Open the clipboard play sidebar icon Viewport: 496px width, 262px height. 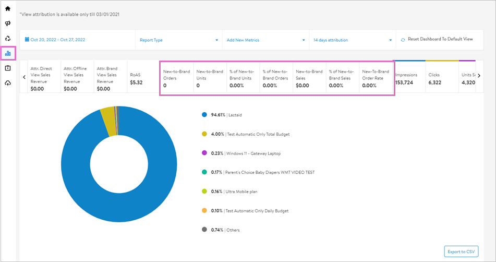(x=8, y=68)
